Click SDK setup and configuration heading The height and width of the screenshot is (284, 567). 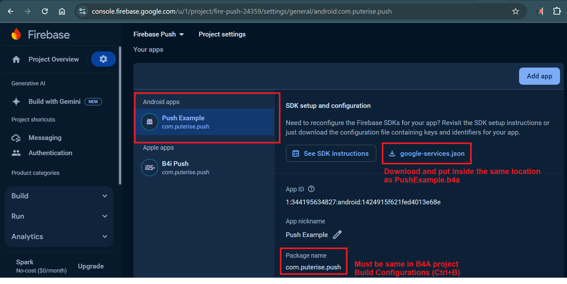tap(328, 106)
